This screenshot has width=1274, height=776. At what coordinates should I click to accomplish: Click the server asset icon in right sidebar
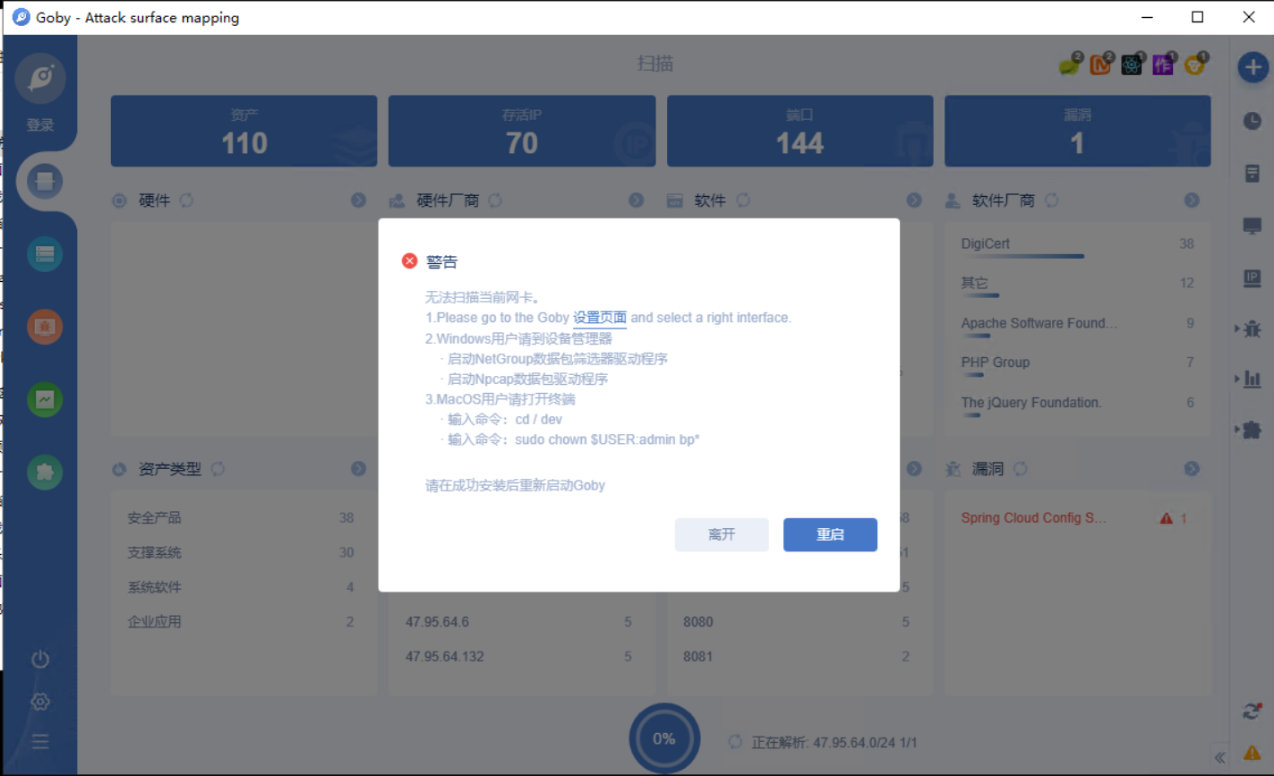click(1253, 173)
